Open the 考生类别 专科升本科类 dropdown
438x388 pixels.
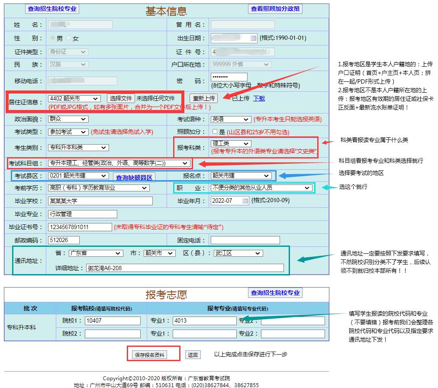tap(78, 147)
